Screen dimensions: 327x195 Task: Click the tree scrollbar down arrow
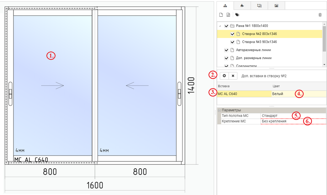coord(324,65)
